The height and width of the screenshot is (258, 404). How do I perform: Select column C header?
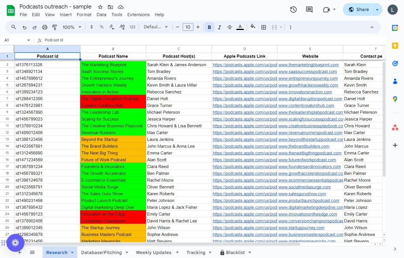179,49
